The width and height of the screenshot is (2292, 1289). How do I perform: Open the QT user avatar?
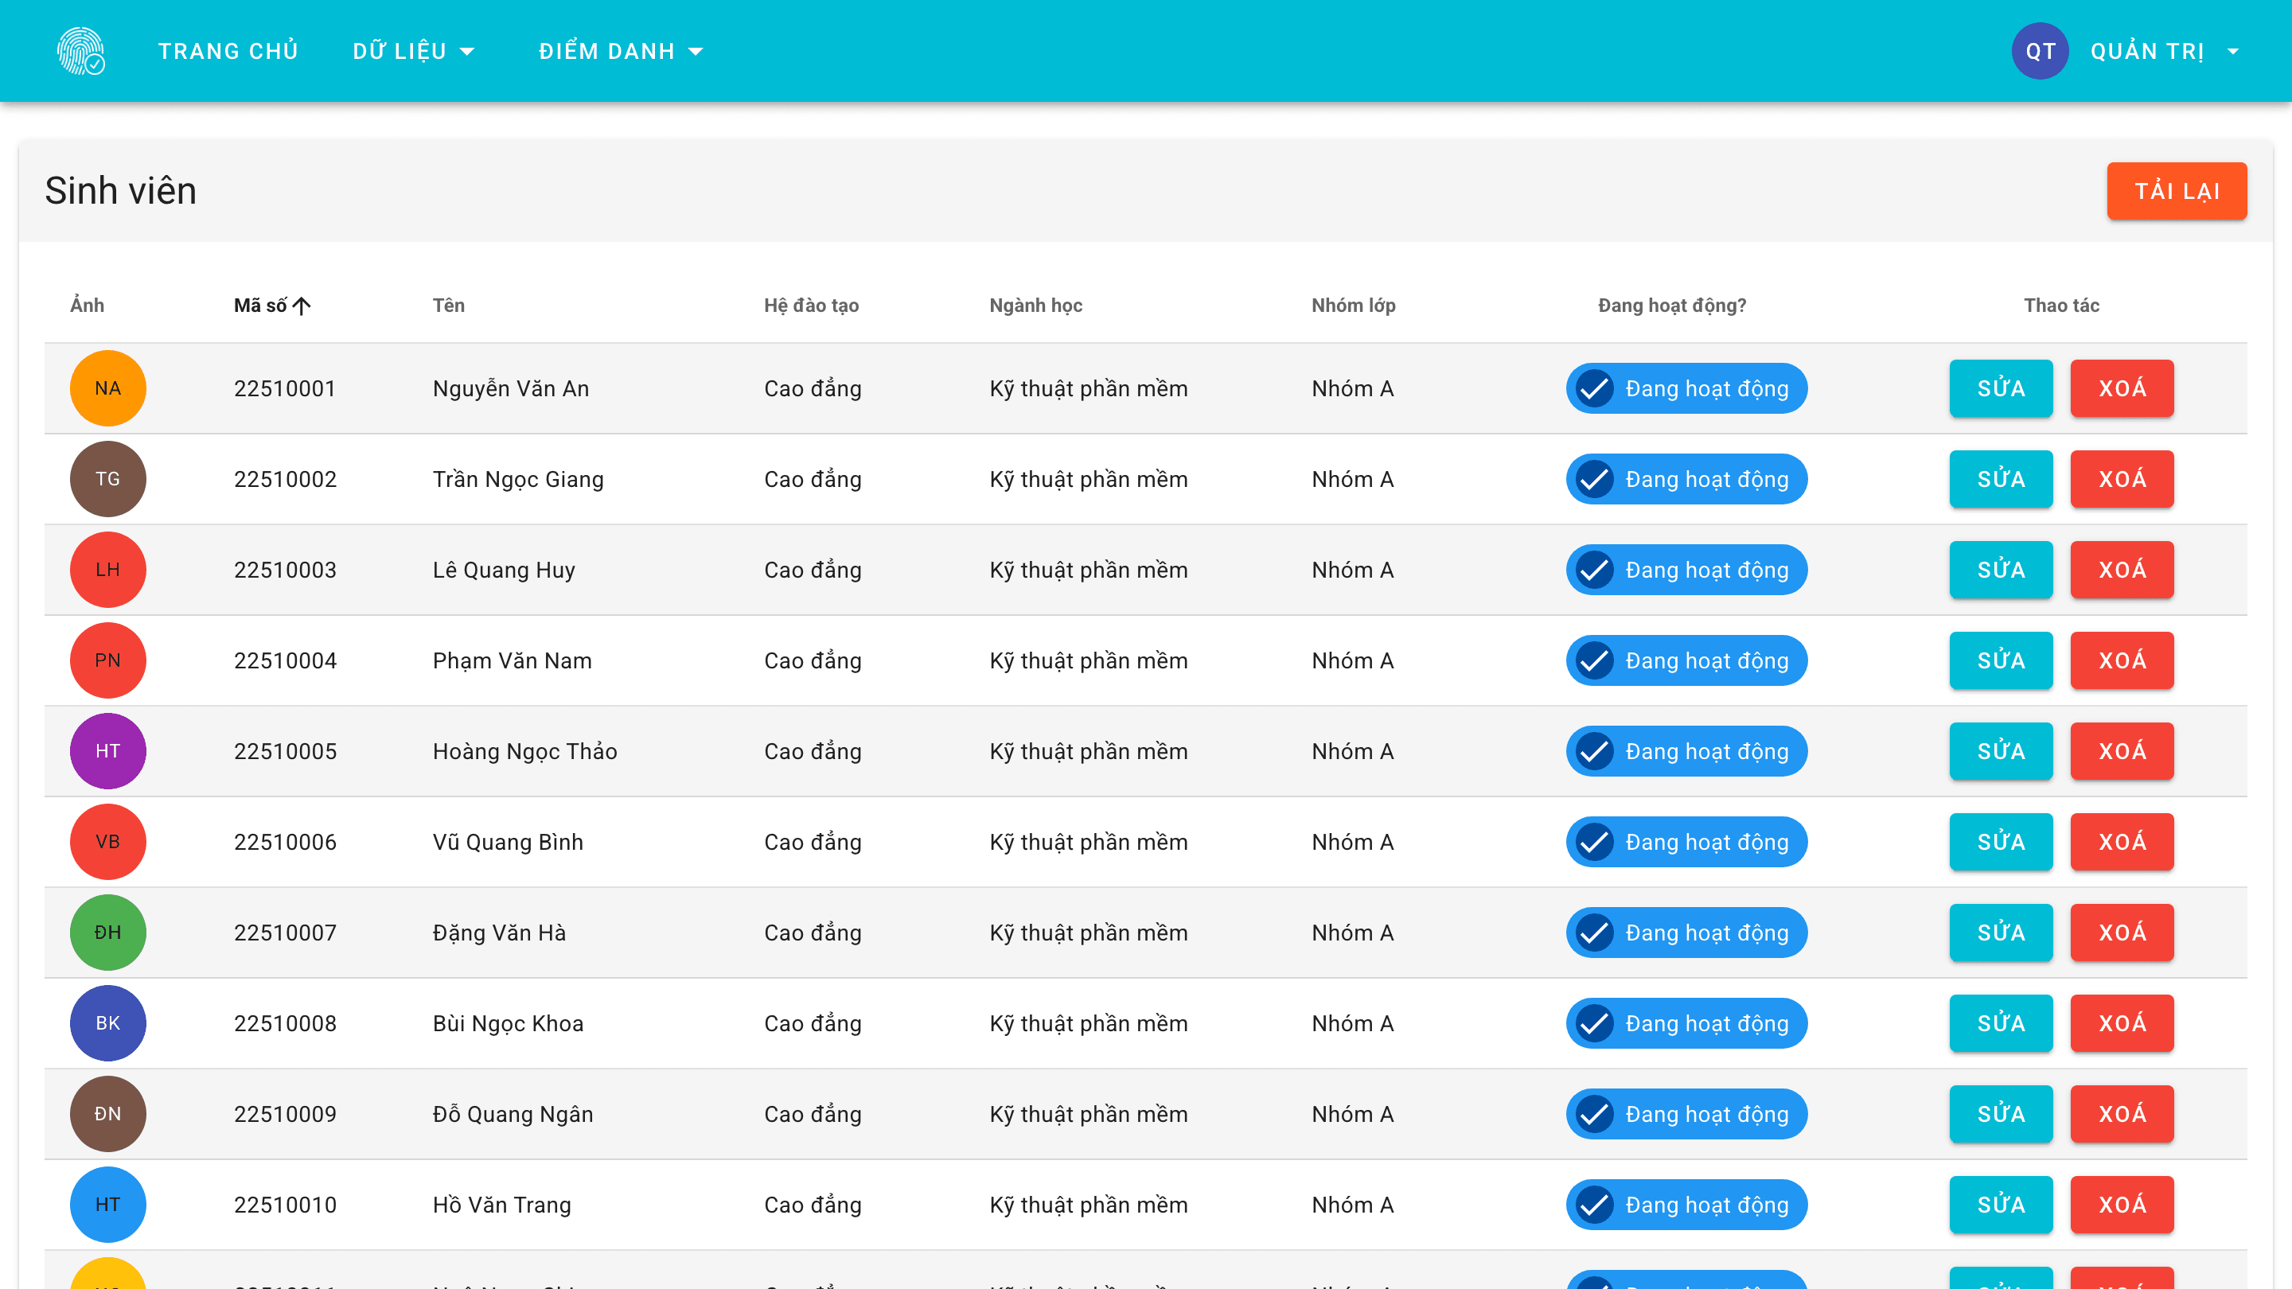tap(2039, 51)
